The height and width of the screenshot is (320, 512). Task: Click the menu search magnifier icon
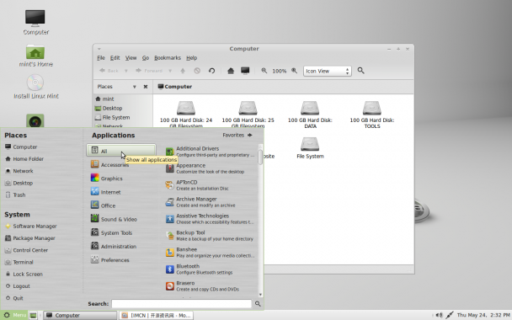point(258,304)
